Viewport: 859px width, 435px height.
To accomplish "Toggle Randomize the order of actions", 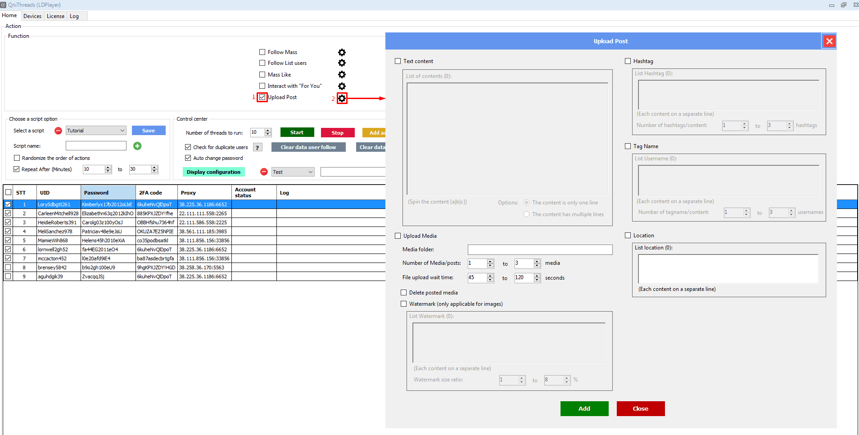I will 17,158.
